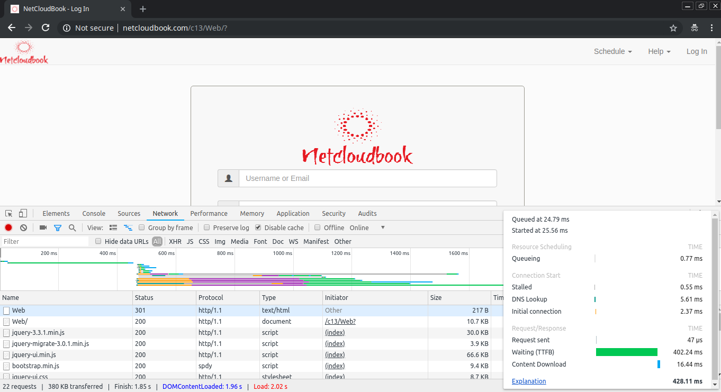
Task: Click the user icon beside the username field
Action: (x=229, y=178)
